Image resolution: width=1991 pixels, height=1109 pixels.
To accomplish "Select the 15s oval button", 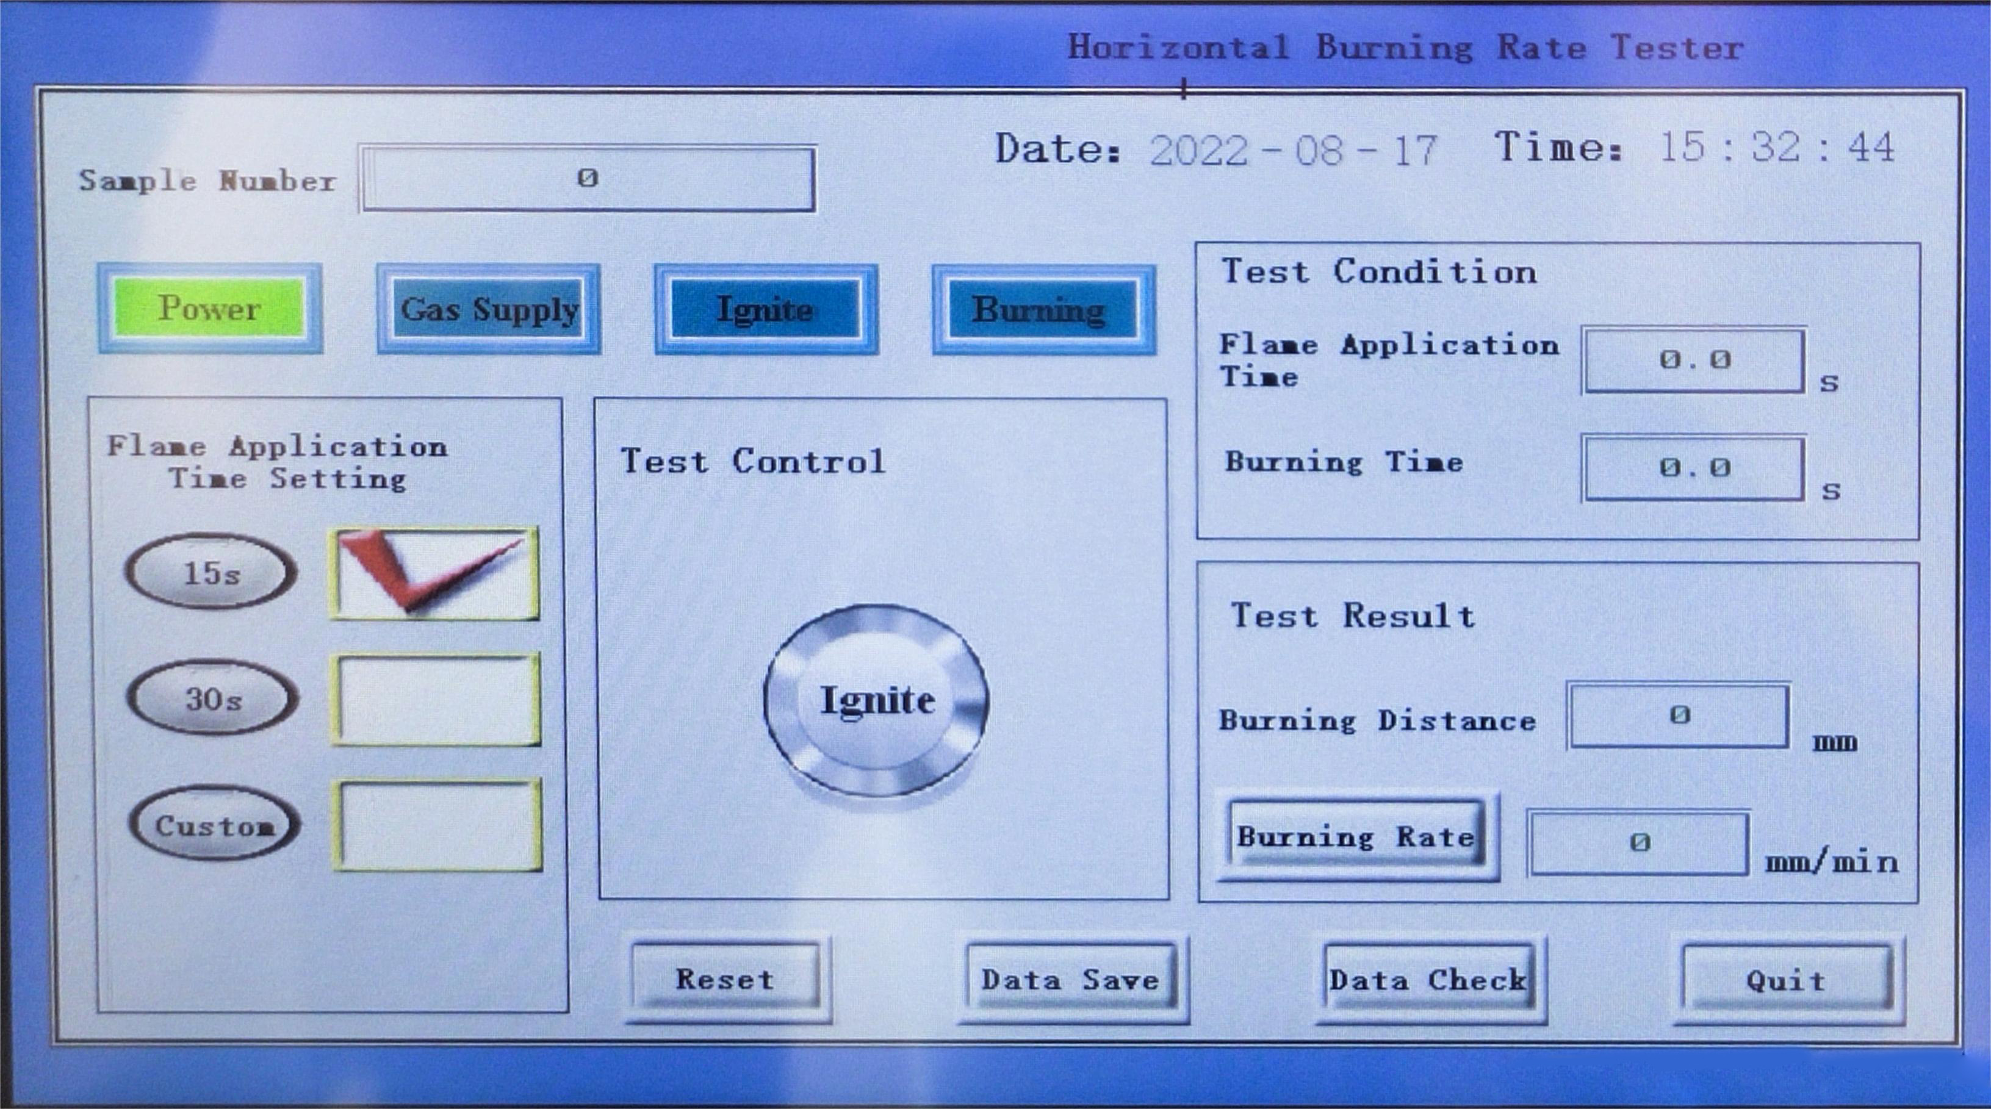I will coord(211,573).
